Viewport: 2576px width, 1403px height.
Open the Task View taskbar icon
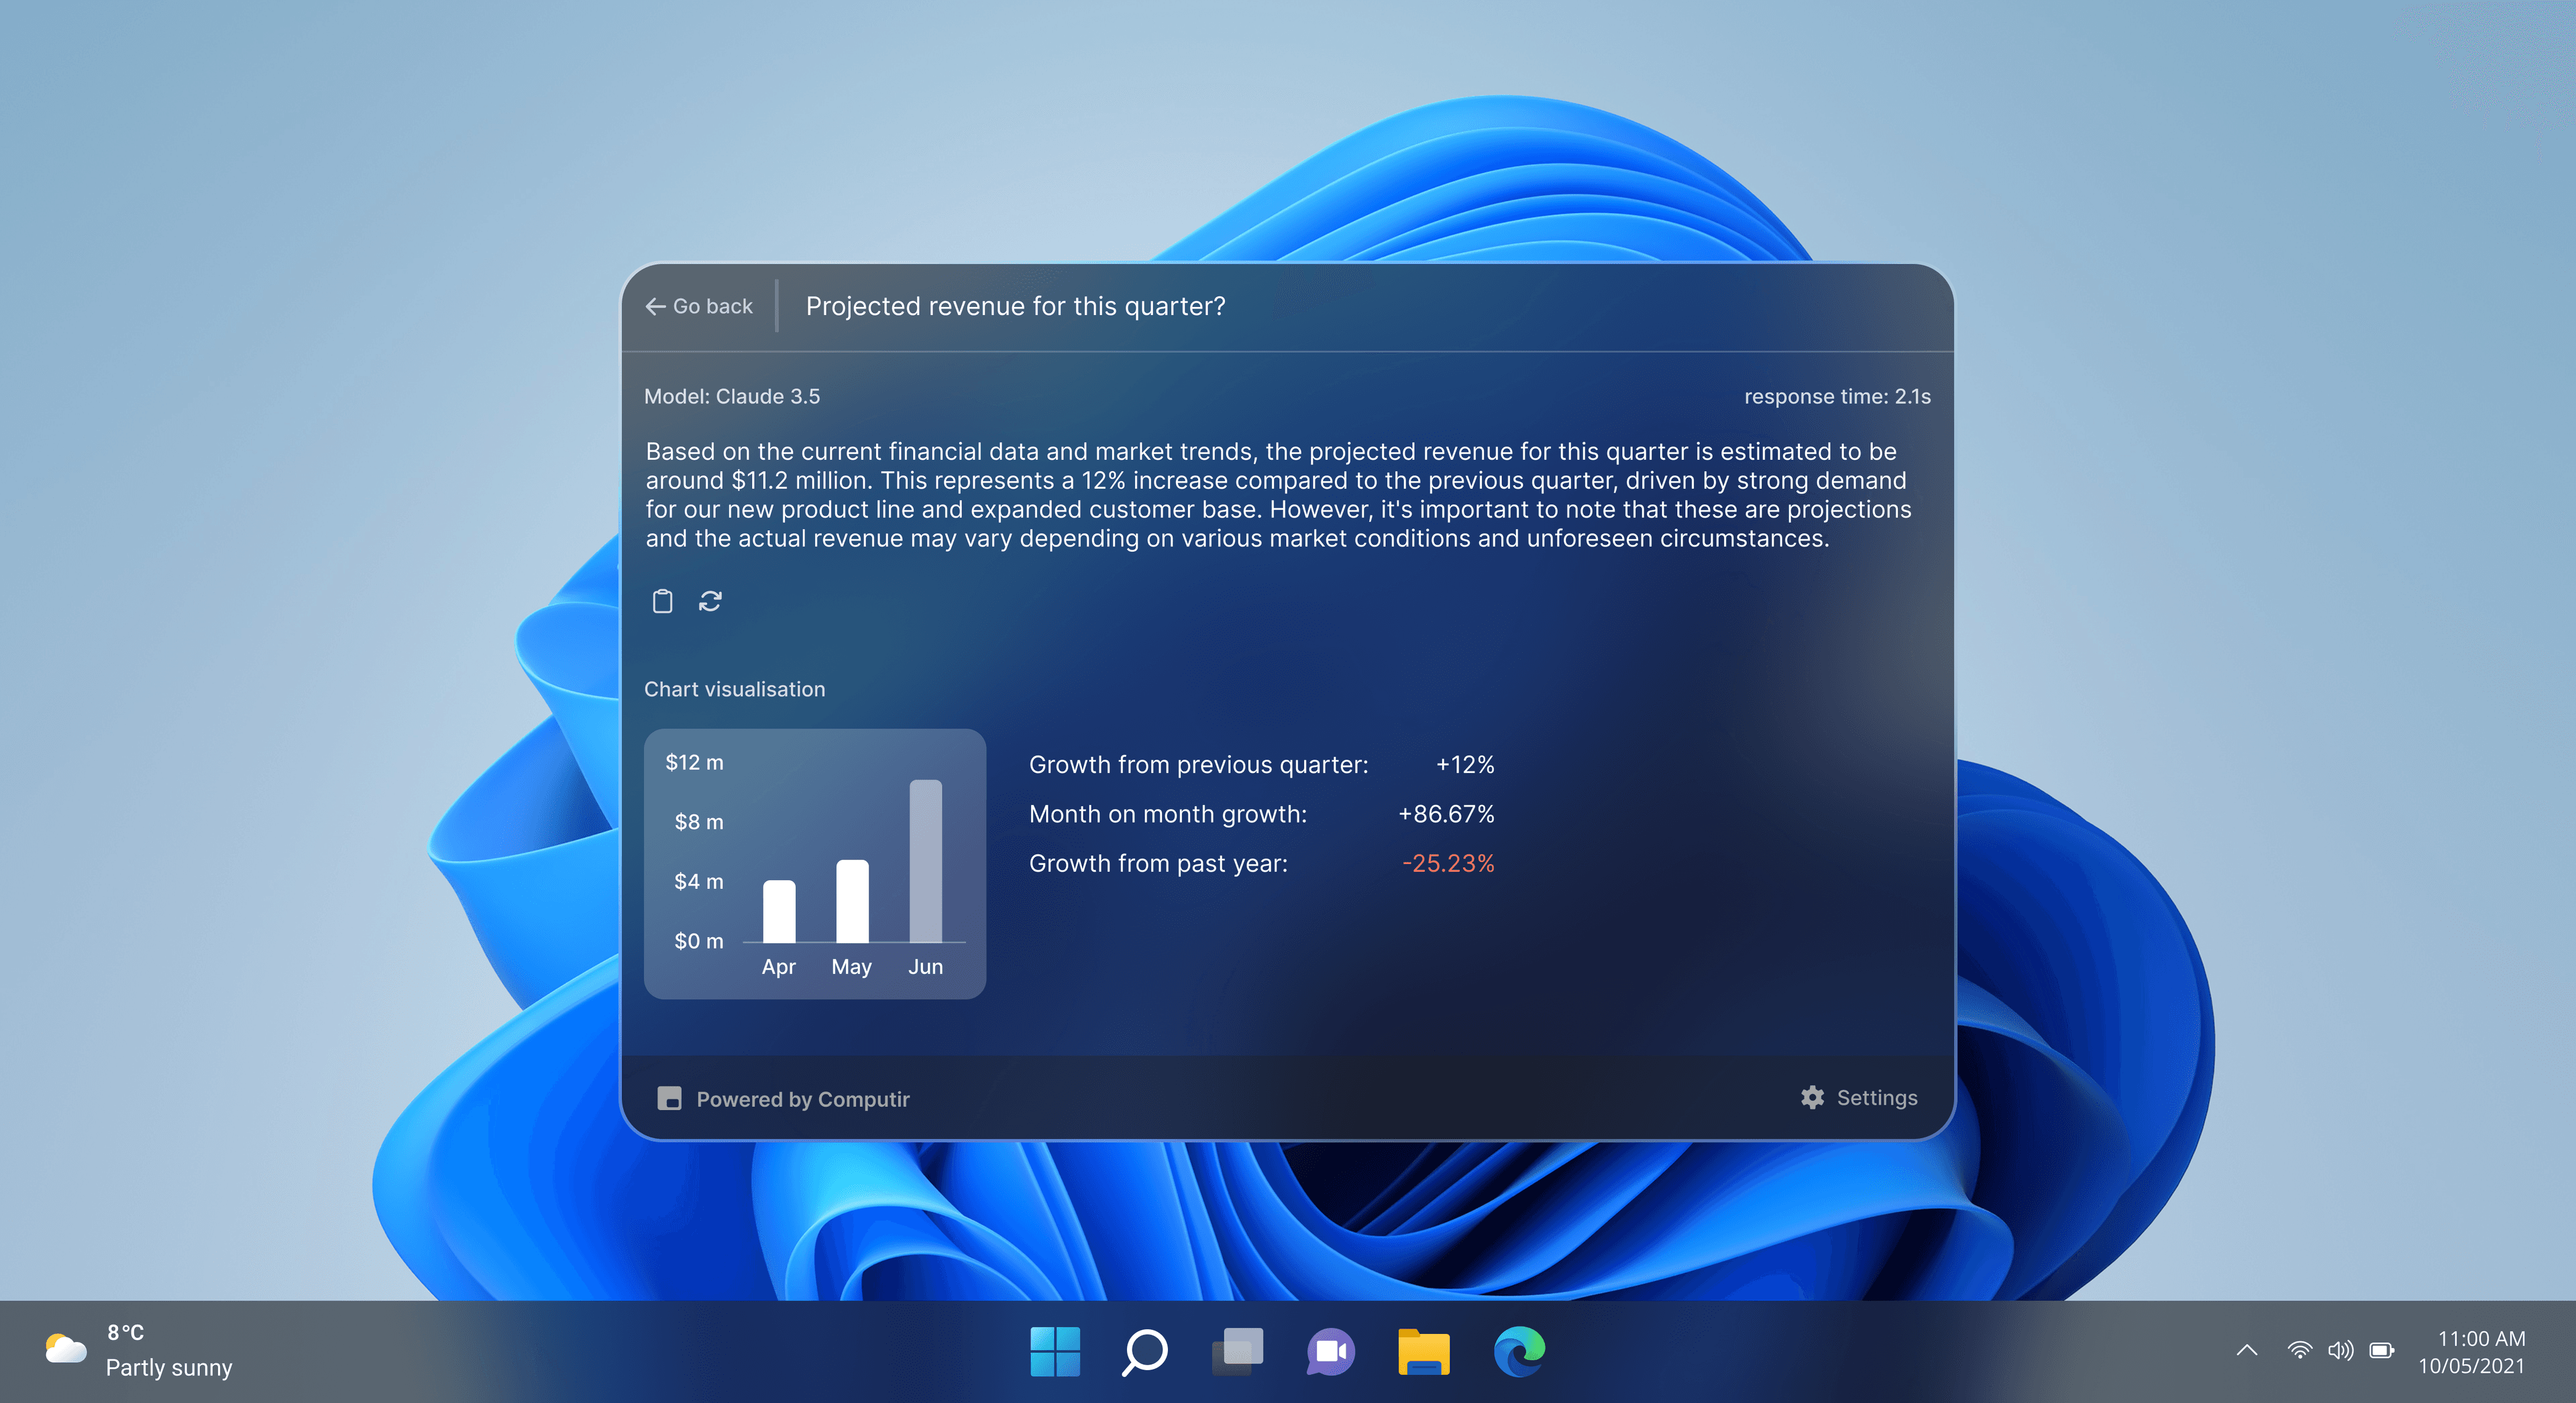click(x=1237, y=1352)
